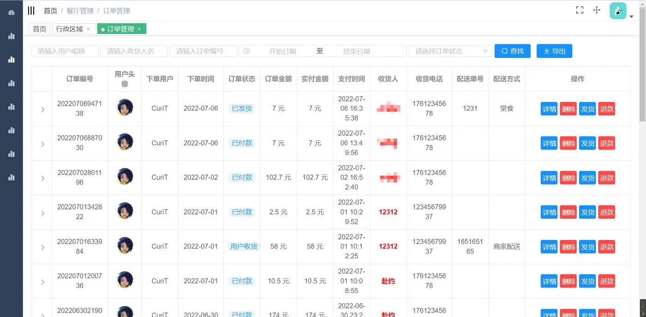Open 详情 for order 20220701342822

(x=549, y=212)
